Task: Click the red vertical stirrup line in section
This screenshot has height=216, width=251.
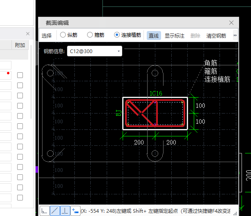Action: click(157, 113)
